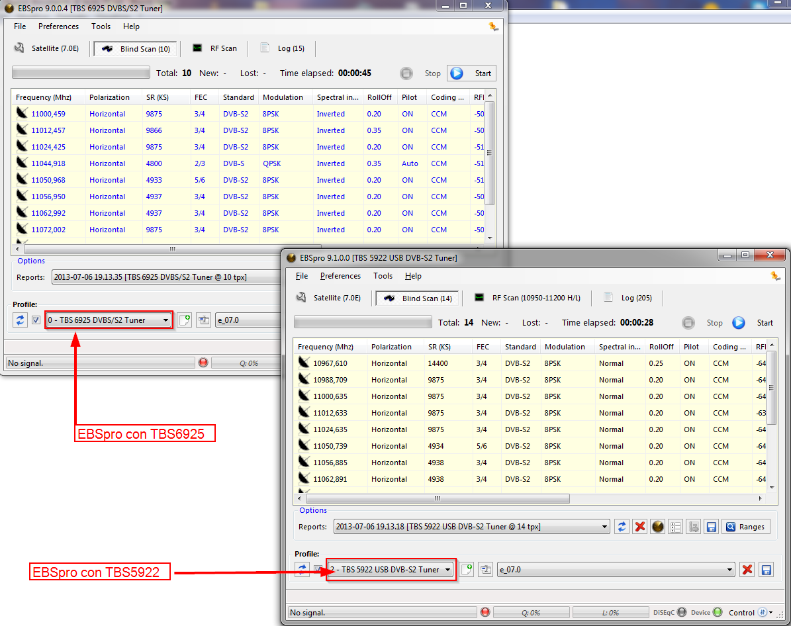
Task: Click the dish icon for 10967,610 row
Action: (304, 362)
